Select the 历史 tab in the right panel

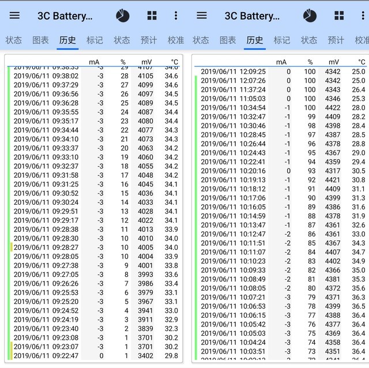click(x=254, y=40)
